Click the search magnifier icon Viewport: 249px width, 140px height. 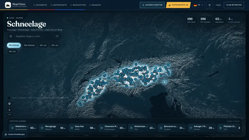click(x=11, y=36)
